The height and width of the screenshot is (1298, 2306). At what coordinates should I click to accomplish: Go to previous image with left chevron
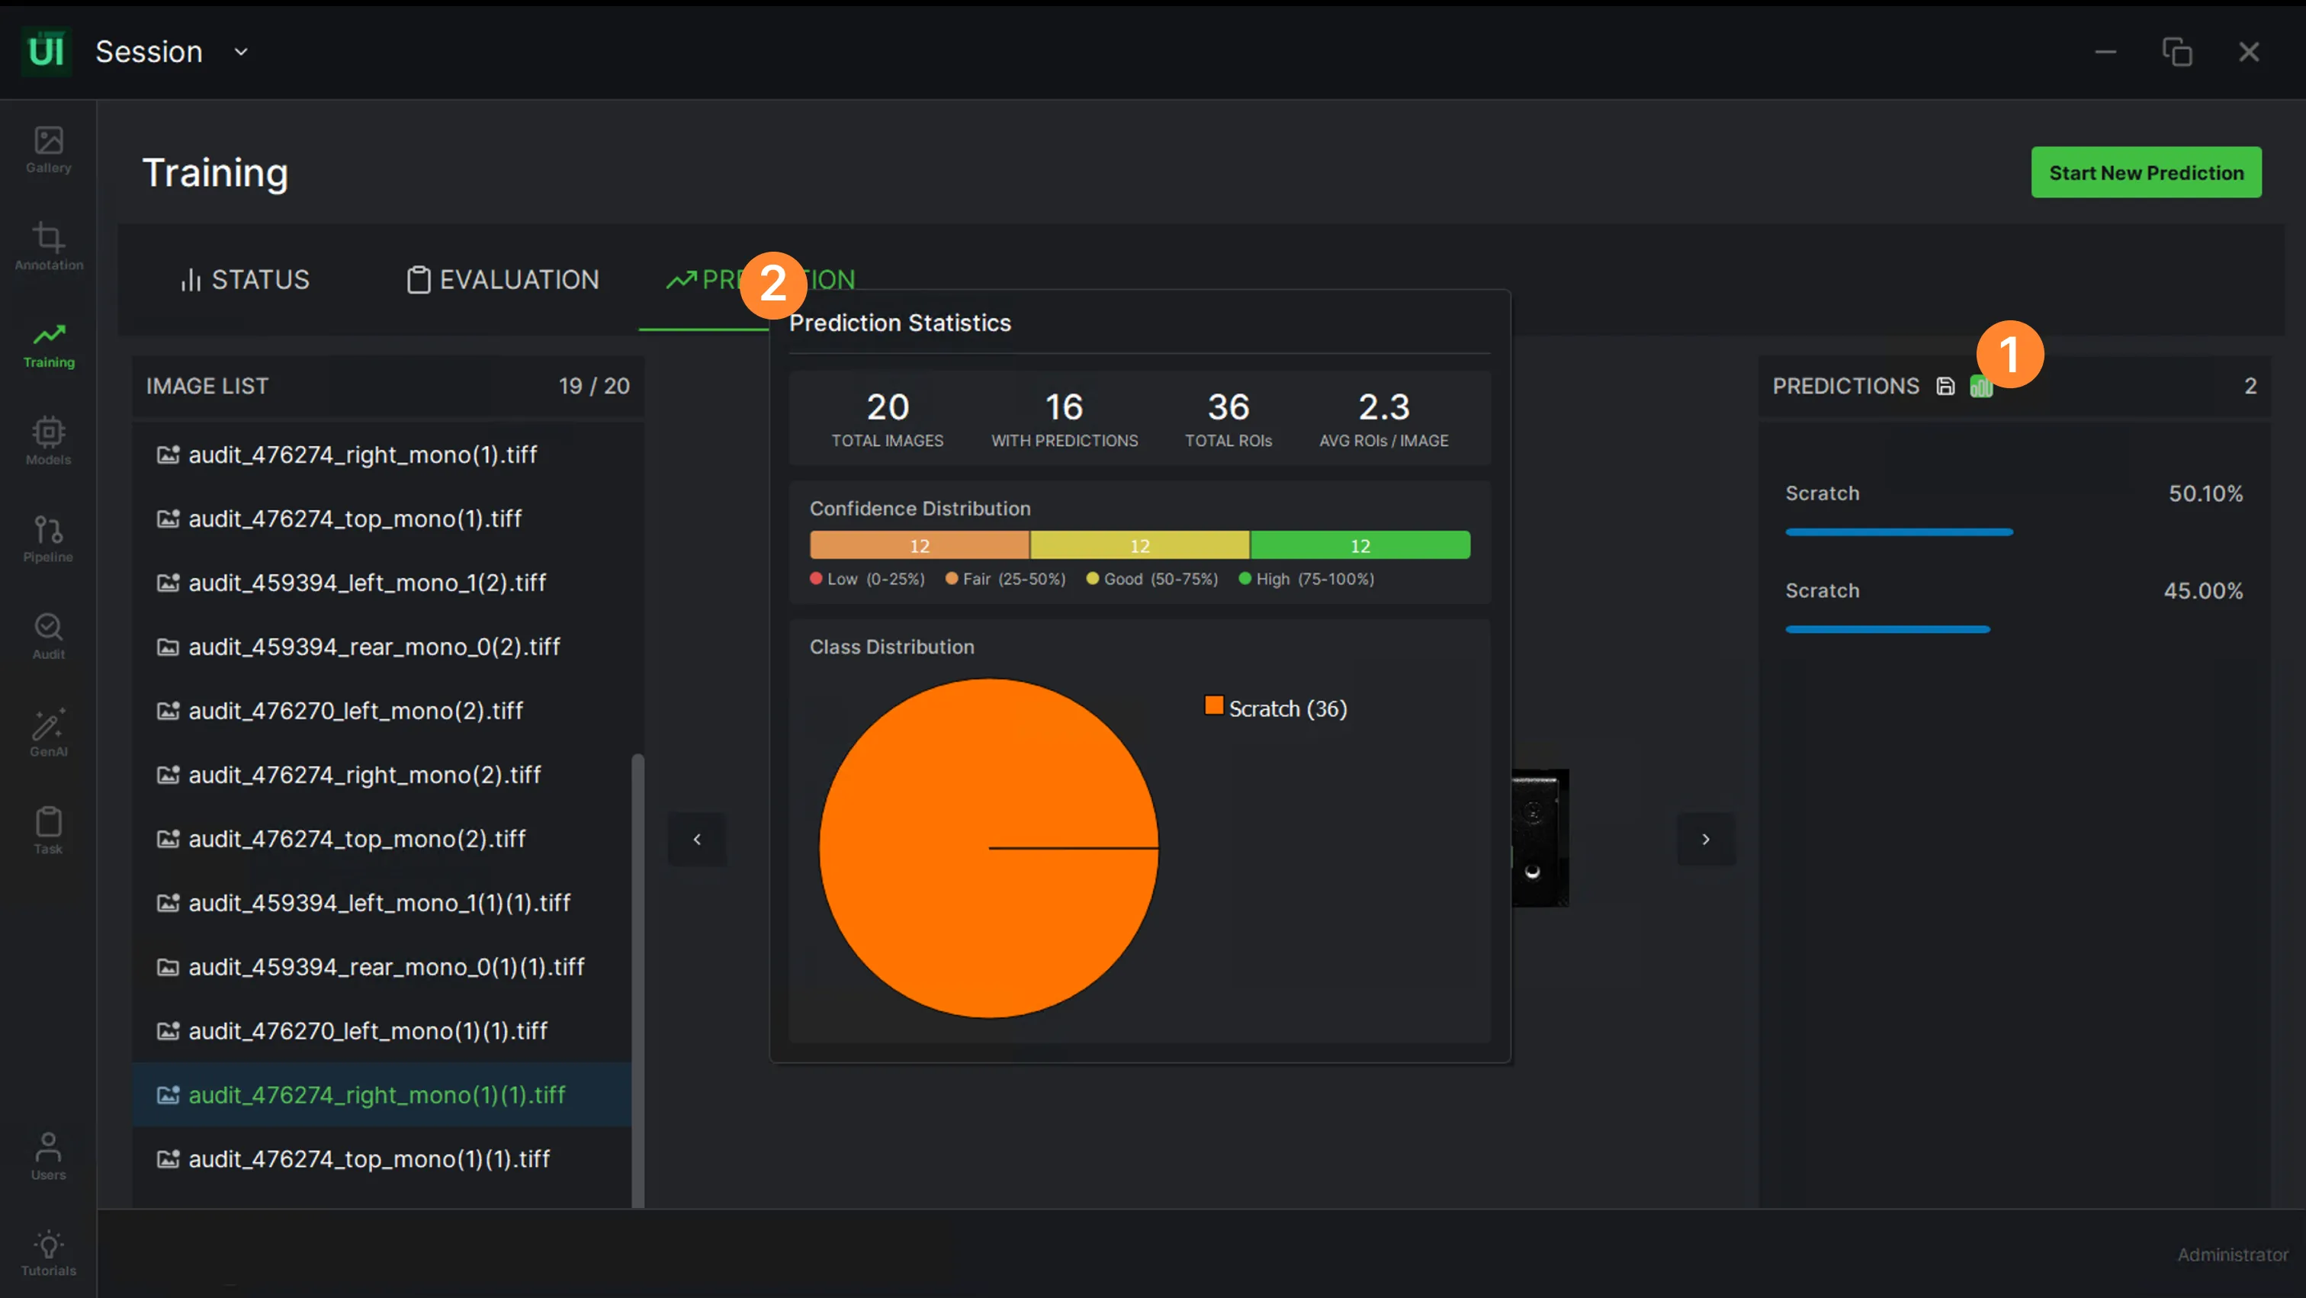(x=697, y=839)
